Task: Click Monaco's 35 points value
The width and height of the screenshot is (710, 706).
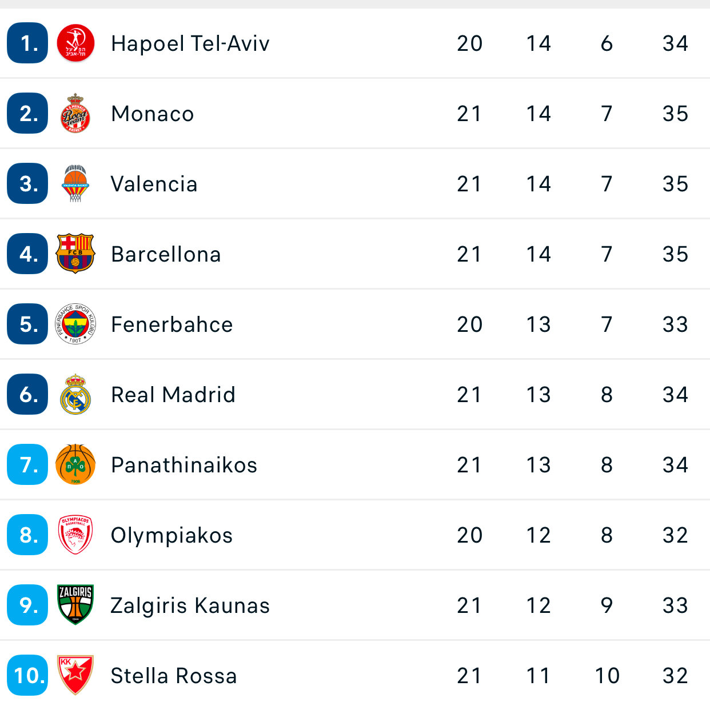Action: click(x=675, y=114)
